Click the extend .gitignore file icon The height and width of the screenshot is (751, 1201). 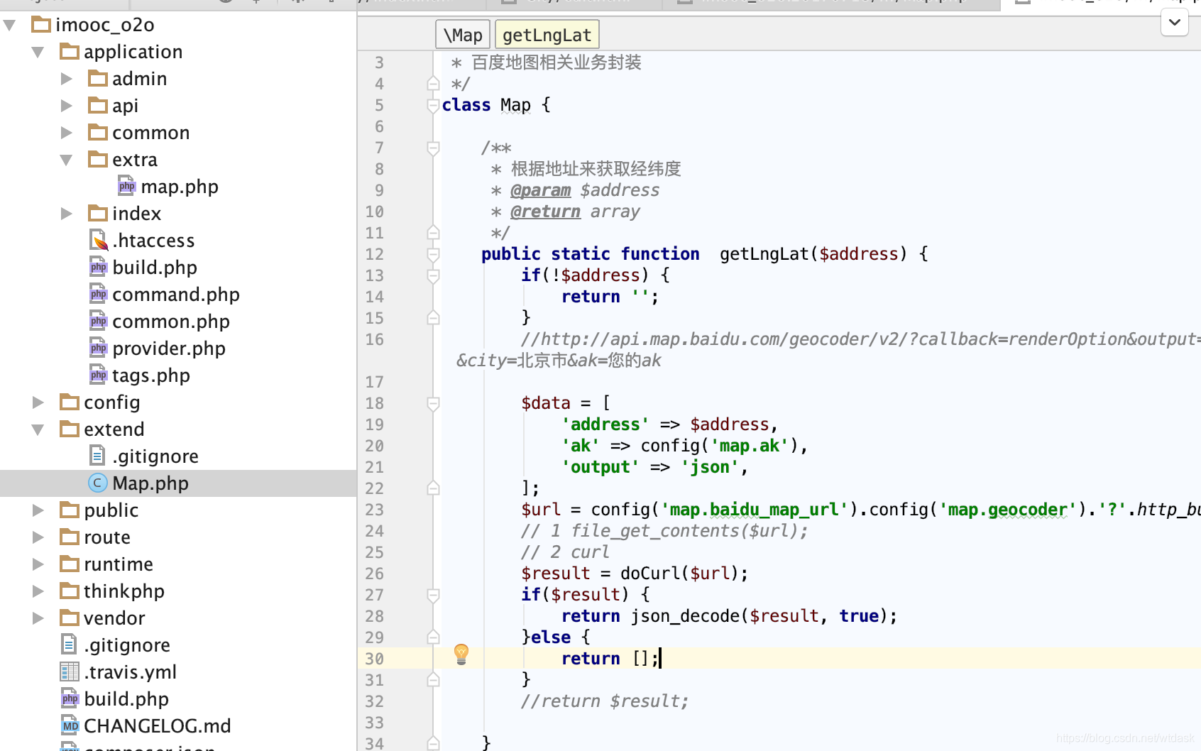(x=97, y=456)
